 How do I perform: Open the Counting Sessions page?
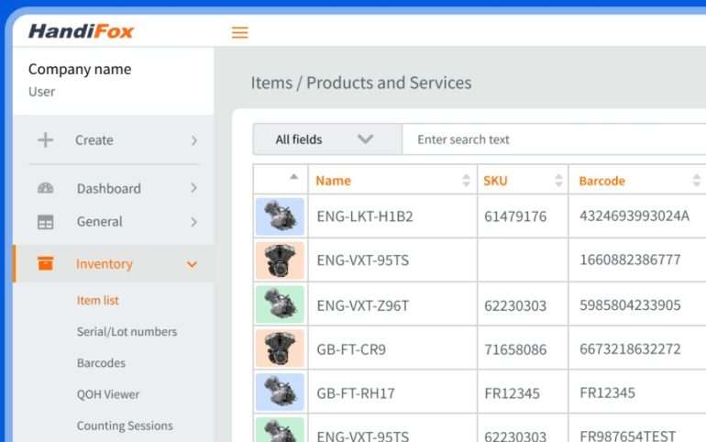[125, 425]
